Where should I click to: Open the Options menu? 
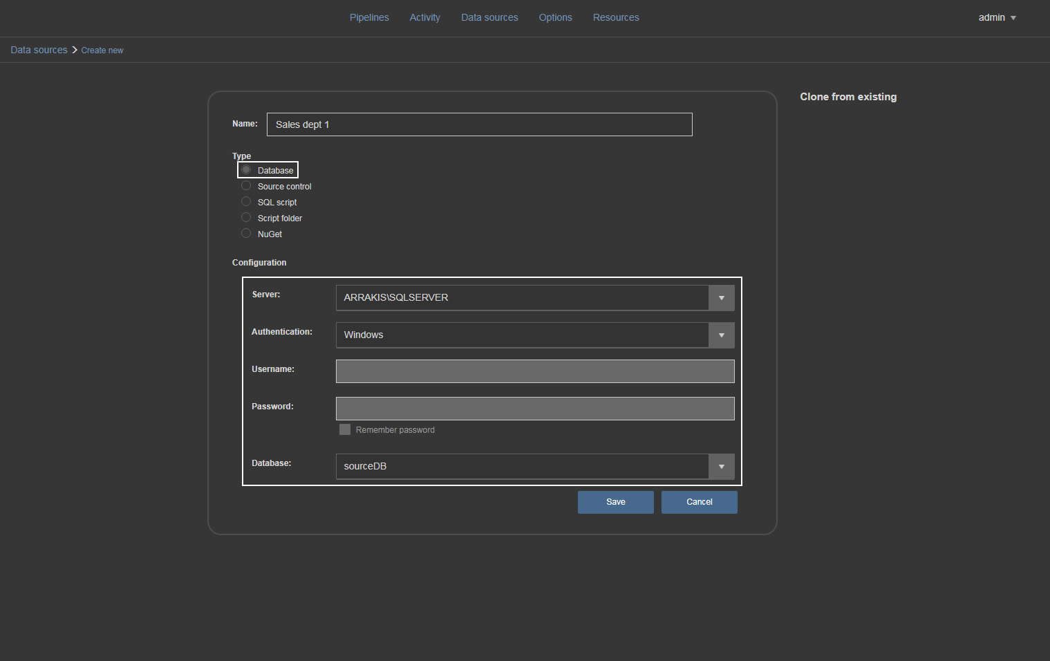coord(555,17)
